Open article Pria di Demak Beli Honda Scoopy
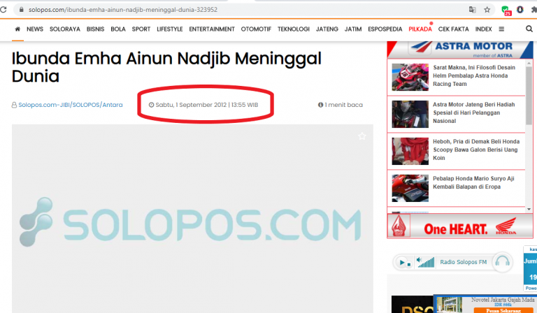 tap(476, 150)
